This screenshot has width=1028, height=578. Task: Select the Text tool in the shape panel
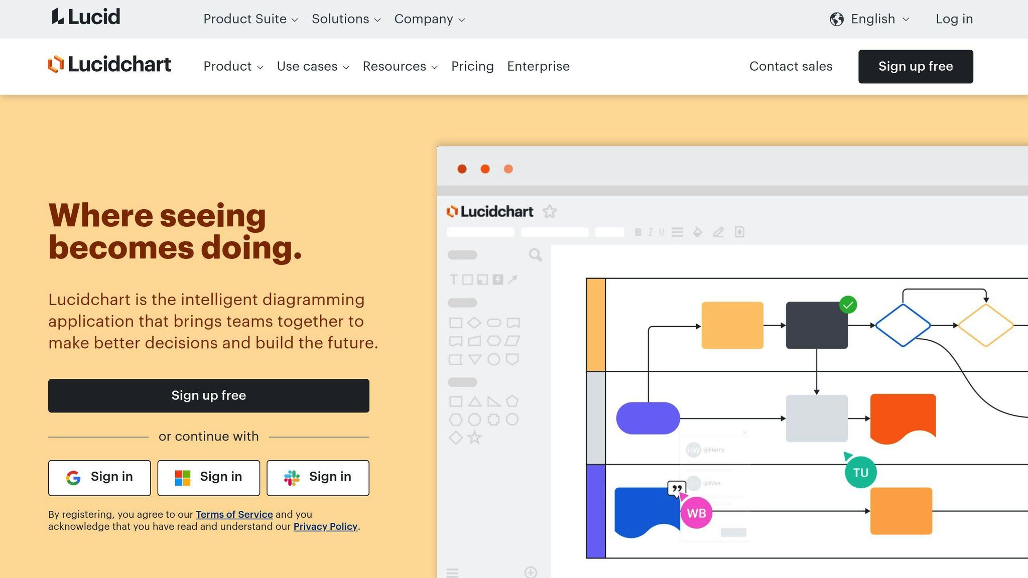(454, 279)
